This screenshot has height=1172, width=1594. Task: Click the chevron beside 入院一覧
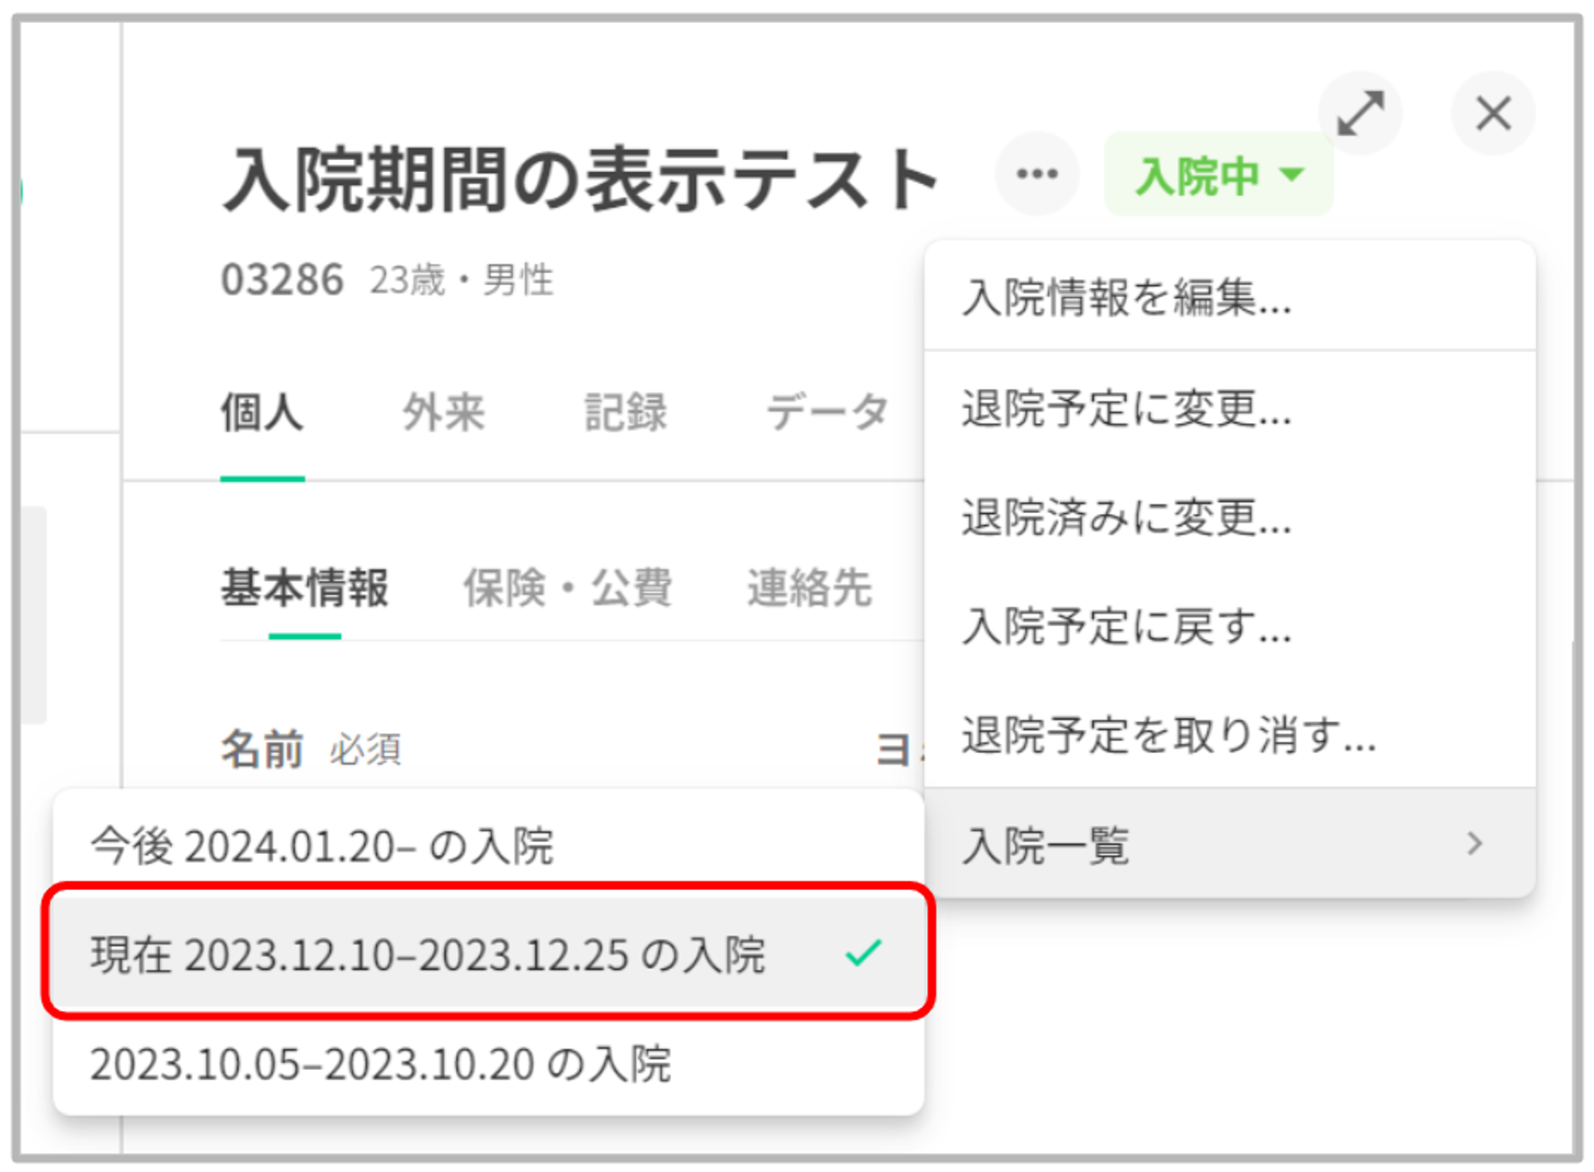point(1474,844)
